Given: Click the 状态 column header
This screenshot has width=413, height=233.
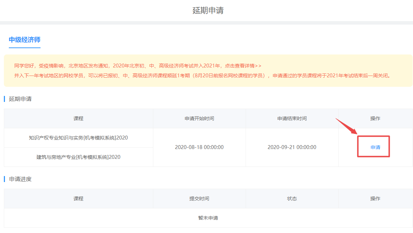Looking at the screenshot, I should (x=292, y=198).
